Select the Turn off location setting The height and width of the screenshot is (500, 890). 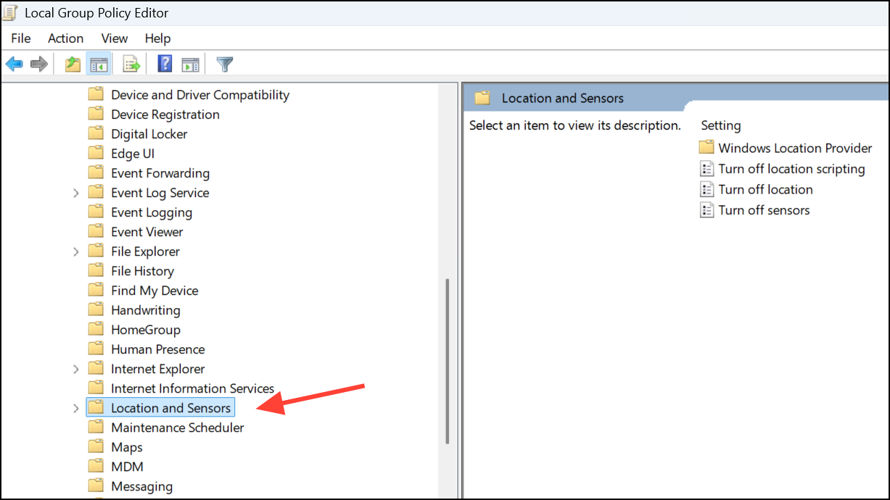(765, 189)
